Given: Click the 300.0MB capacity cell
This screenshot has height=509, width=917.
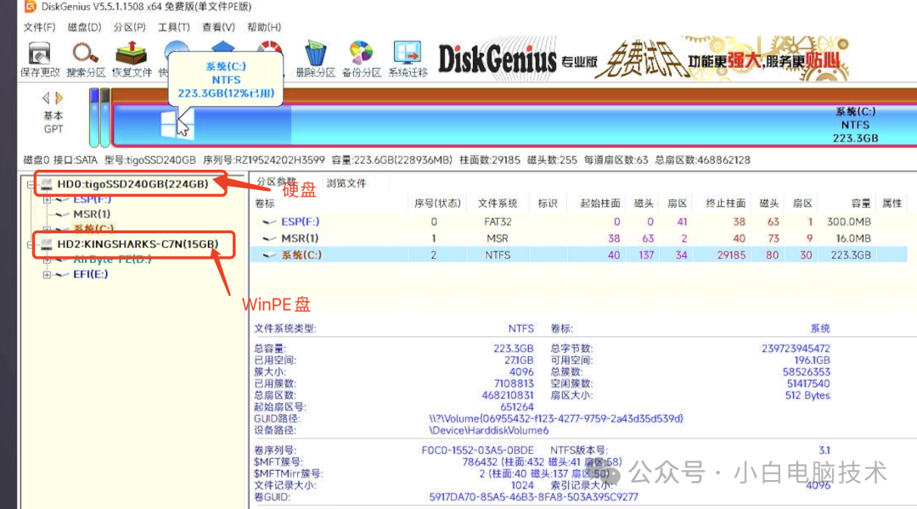Looking at the screenshot, I should pos(848,222).
